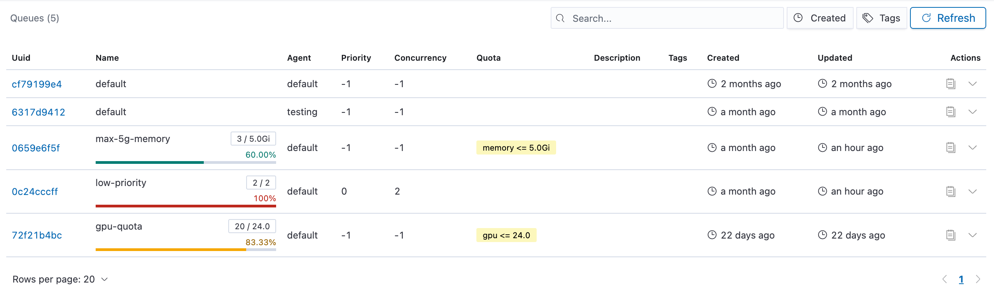Click the search magnifier icon
Viewport: 994px width, 302px height.
point(560,18)
